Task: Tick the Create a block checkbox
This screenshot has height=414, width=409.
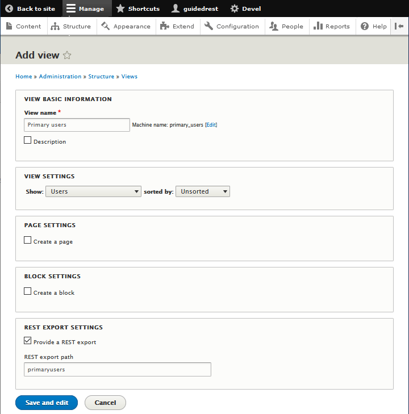Action: pos(28,291)
